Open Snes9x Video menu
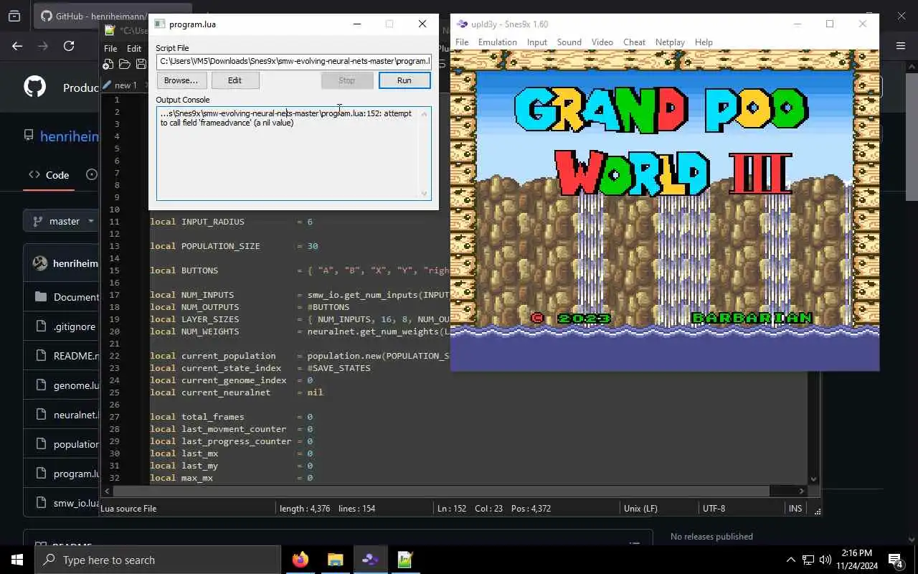 click(x=602, y=42)
